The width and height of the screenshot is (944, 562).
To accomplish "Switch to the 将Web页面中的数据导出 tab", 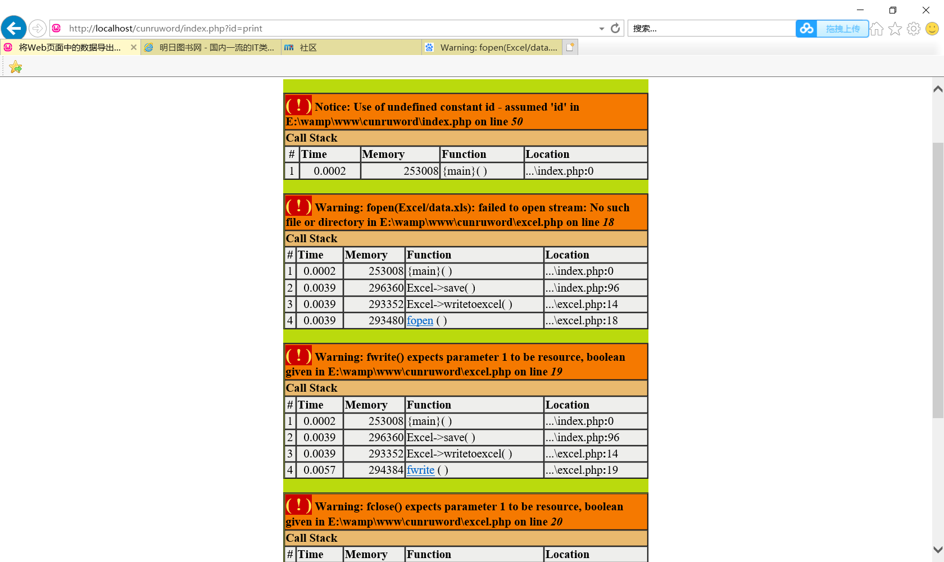I will tap(70, 47).
